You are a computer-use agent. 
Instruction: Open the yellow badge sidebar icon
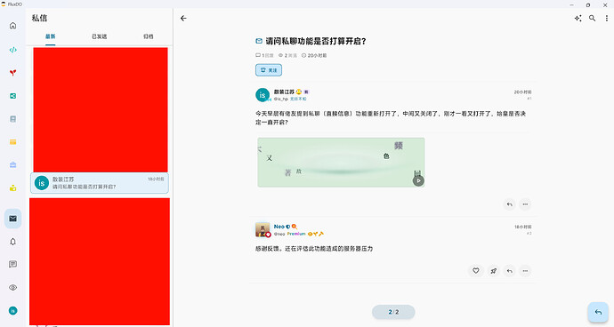pyautogui.click(x=13, y=188)
